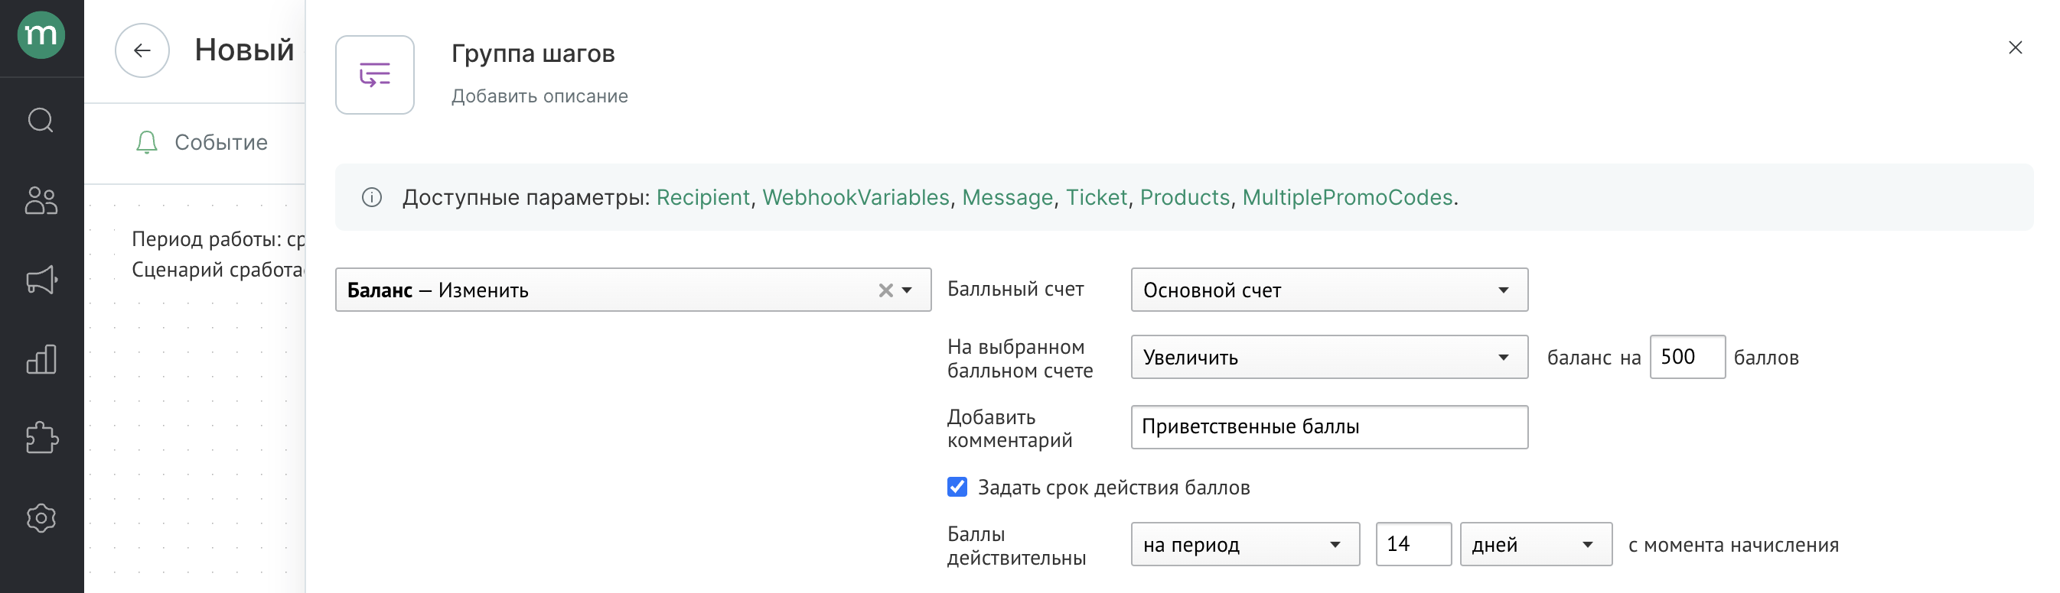Open settings via the gear icon
This screenshot has height=593, width=2060.
click(41, 518)
